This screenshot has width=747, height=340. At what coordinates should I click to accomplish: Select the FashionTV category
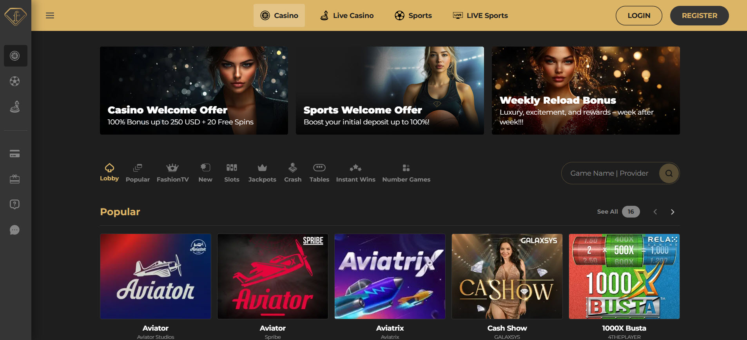point(173,173)
